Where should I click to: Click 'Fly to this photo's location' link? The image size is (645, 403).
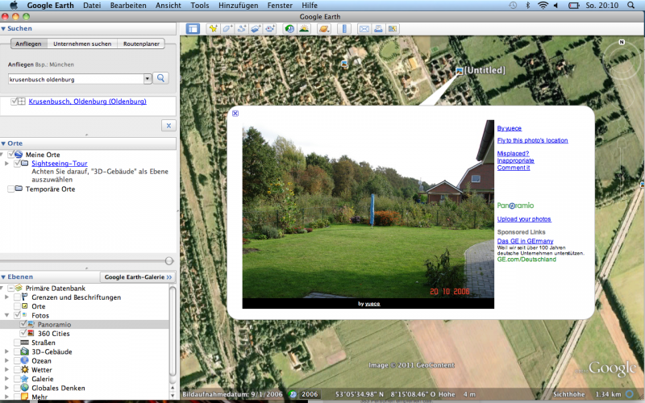pos(532,140)
